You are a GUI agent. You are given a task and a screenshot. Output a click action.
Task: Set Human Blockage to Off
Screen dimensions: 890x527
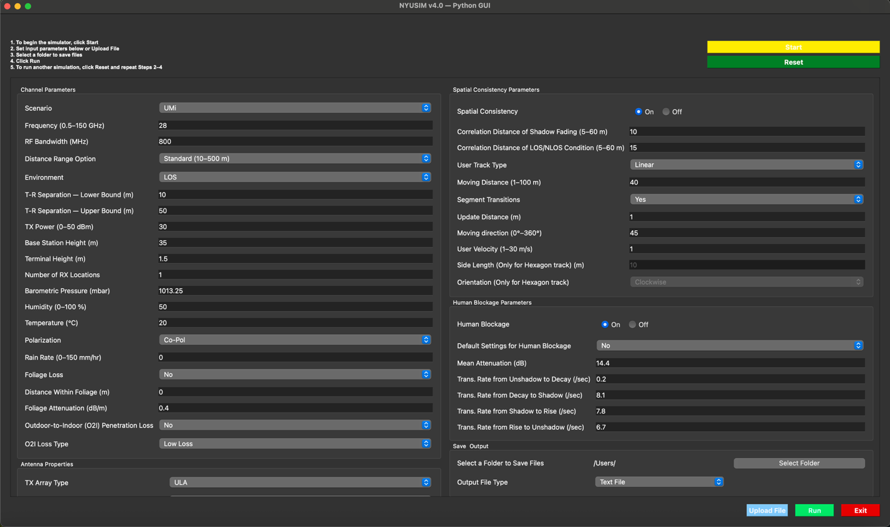pos(633,325)
